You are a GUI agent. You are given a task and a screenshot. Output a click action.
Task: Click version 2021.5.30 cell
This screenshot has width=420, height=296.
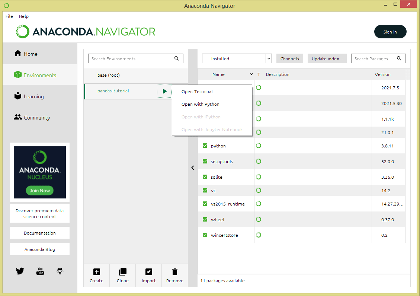click(391, 104)
